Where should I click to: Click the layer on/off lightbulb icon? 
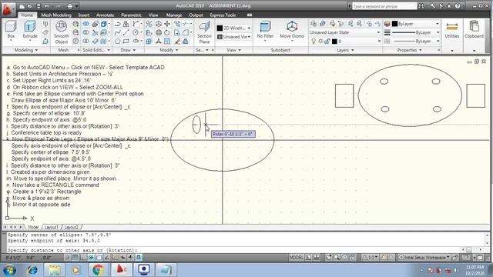(x=314, y=41)
